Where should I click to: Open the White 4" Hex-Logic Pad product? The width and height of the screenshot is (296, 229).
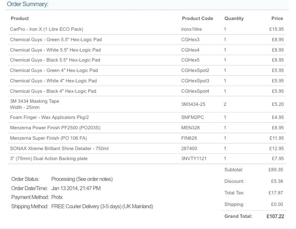click(54, 81)
